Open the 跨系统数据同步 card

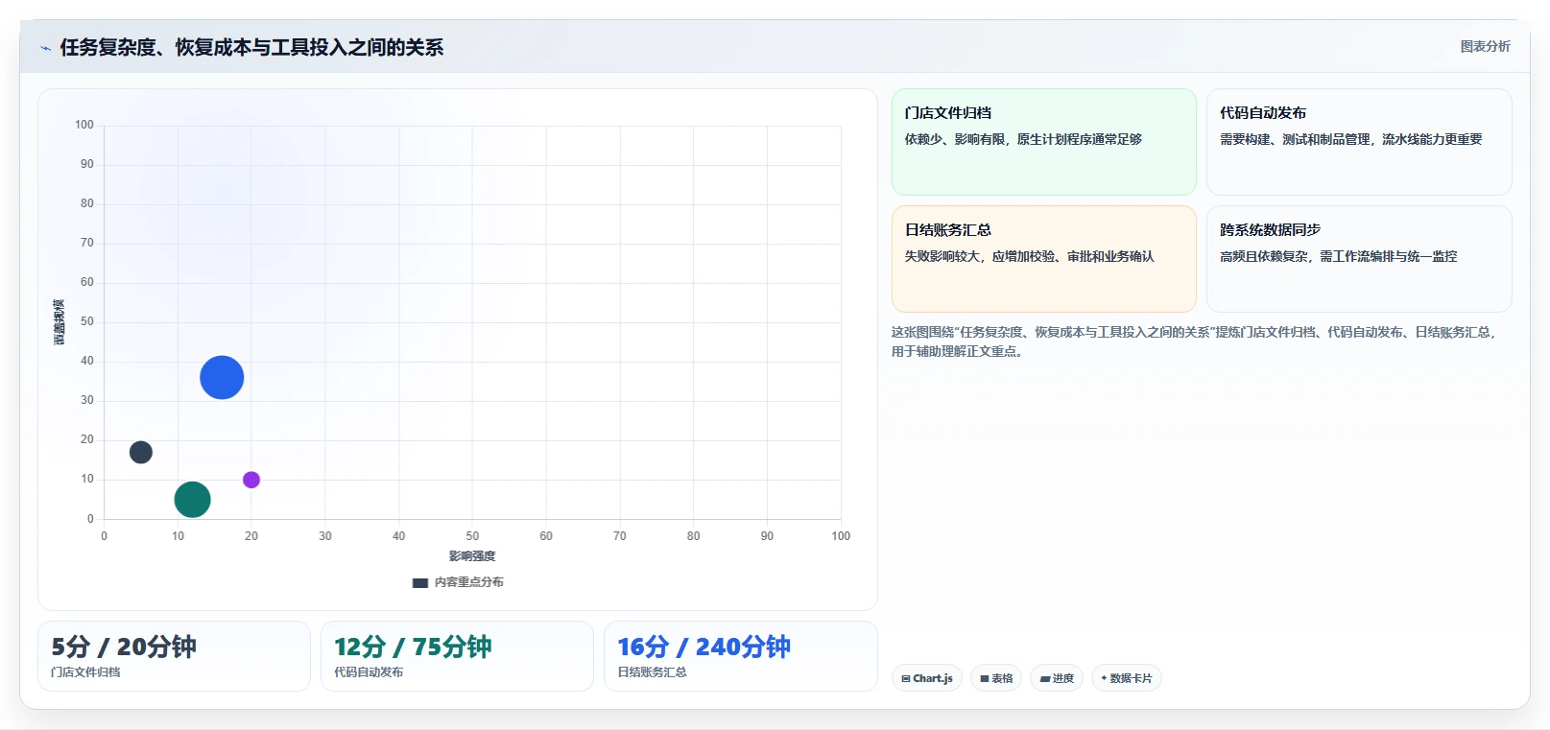(1359, 259)
